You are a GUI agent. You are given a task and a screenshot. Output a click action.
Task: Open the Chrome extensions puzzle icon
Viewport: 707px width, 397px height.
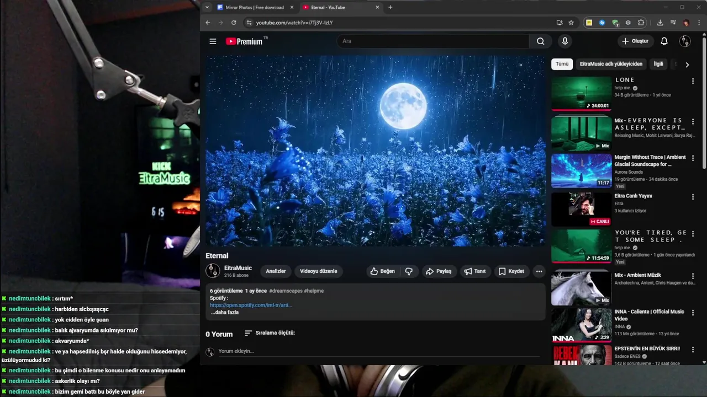tap(641, 23)
